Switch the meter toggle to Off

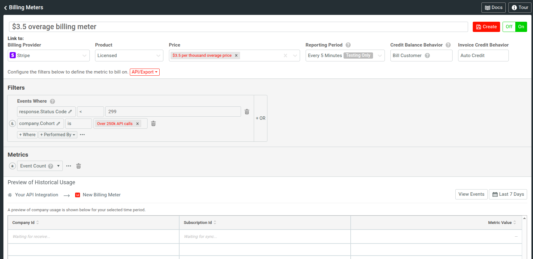509,27
